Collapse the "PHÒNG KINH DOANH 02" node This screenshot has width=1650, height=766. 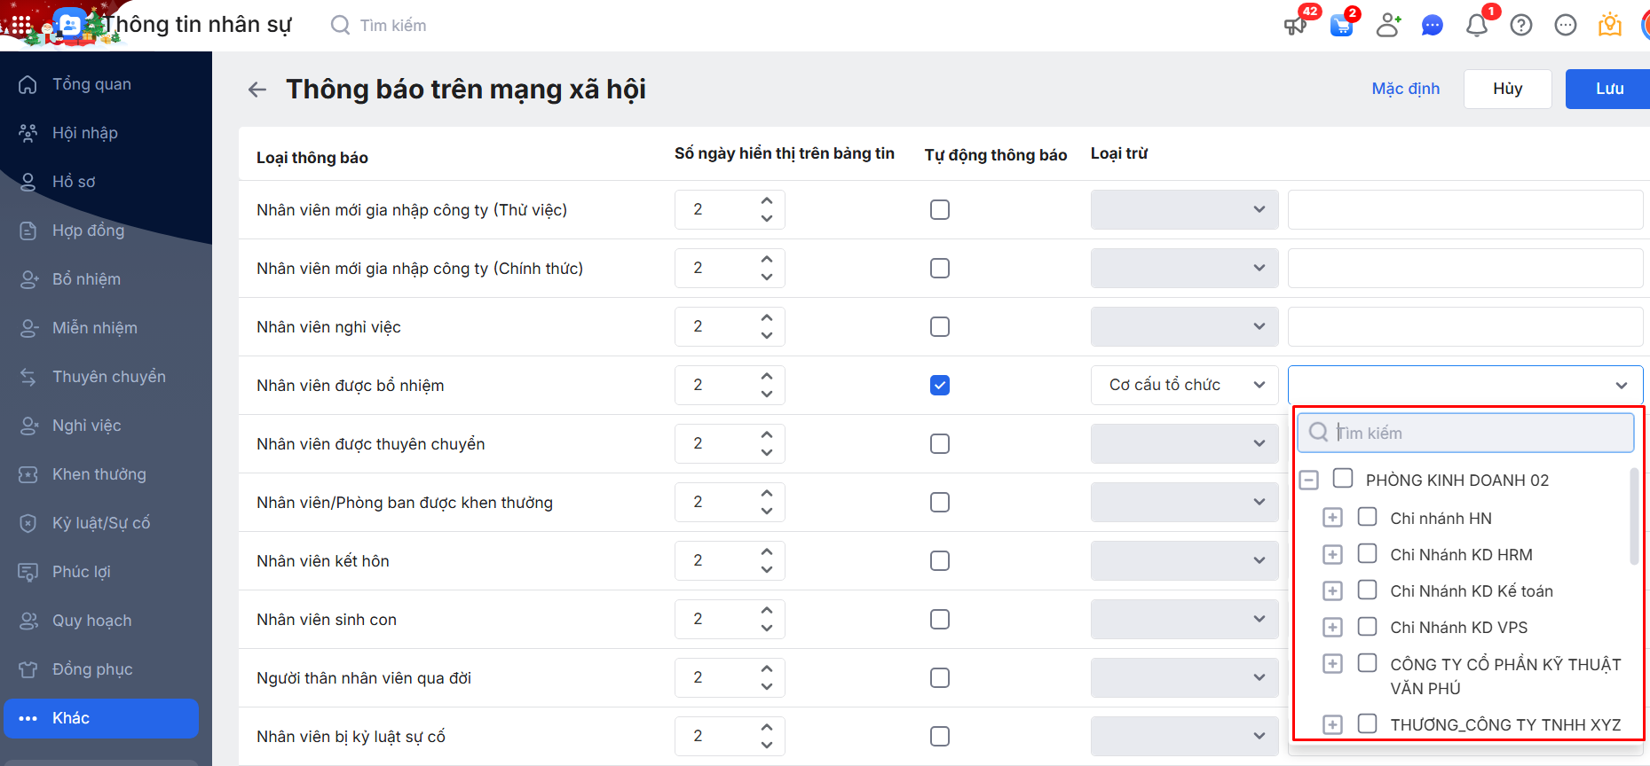tap(1308, 481)
